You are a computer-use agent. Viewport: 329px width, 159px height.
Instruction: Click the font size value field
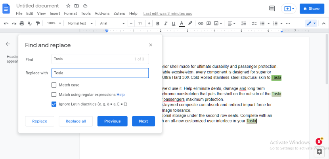point(140,23)
